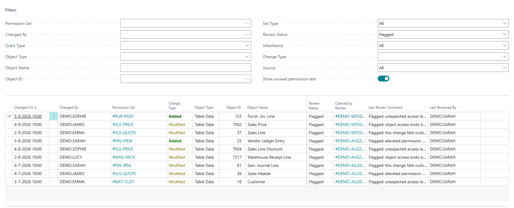514x208 pixels.
Task: Expand Grant Type dropdown
Action: 247,46
